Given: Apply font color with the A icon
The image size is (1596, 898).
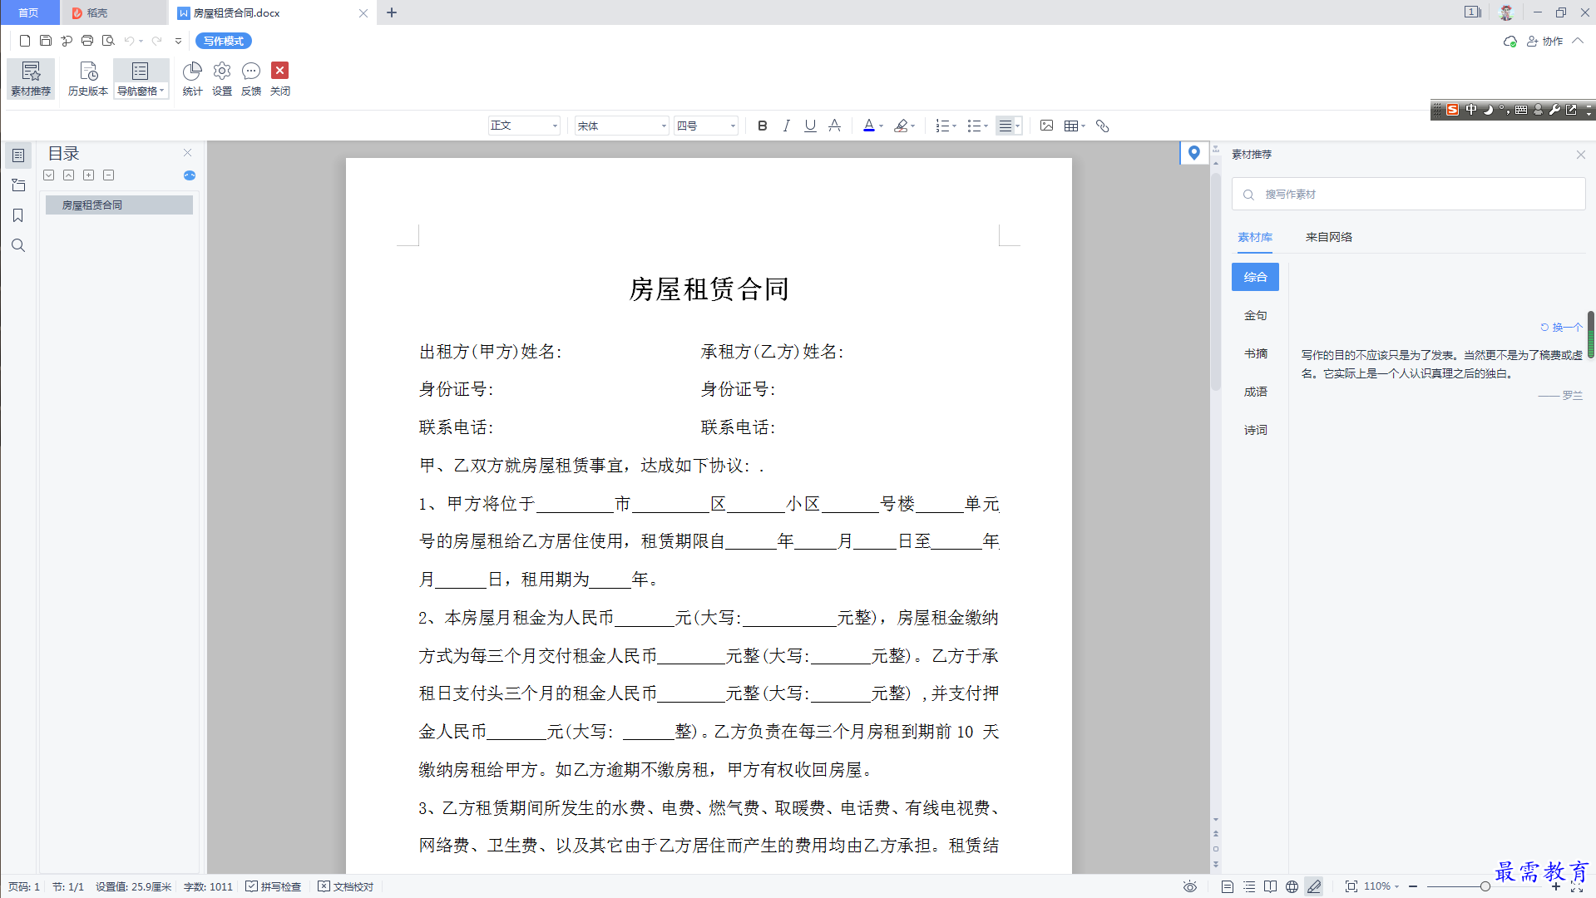Looking at the screenshot, I should pyautogui.click(x=869, y=126).
